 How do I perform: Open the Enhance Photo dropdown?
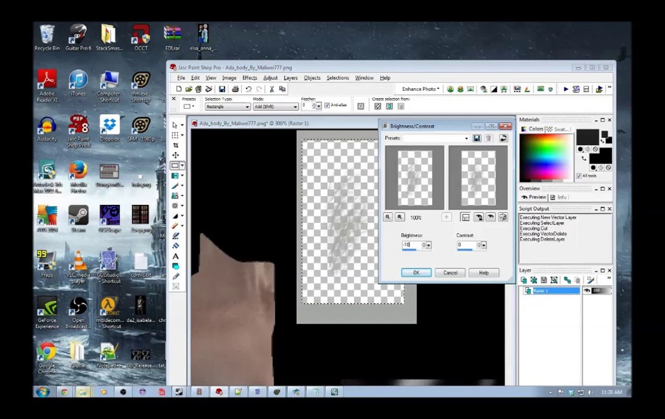(x=420, y=89)
